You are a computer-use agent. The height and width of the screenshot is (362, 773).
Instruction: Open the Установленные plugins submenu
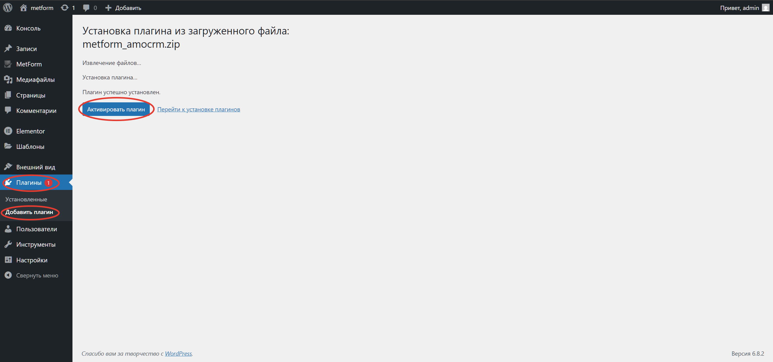click(26, 199)
